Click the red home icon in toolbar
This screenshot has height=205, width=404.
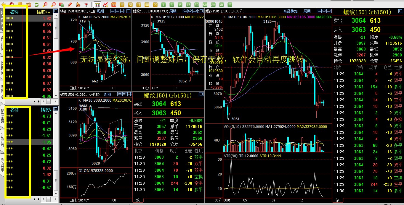tap(12, 4)
